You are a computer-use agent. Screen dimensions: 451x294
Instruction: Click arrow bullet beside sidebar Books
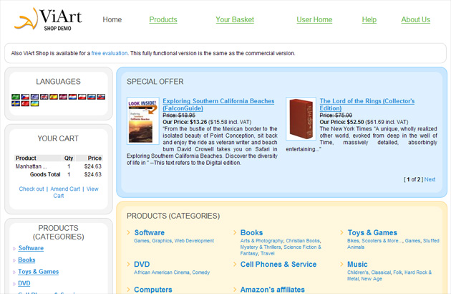click(x=14, y=260)
